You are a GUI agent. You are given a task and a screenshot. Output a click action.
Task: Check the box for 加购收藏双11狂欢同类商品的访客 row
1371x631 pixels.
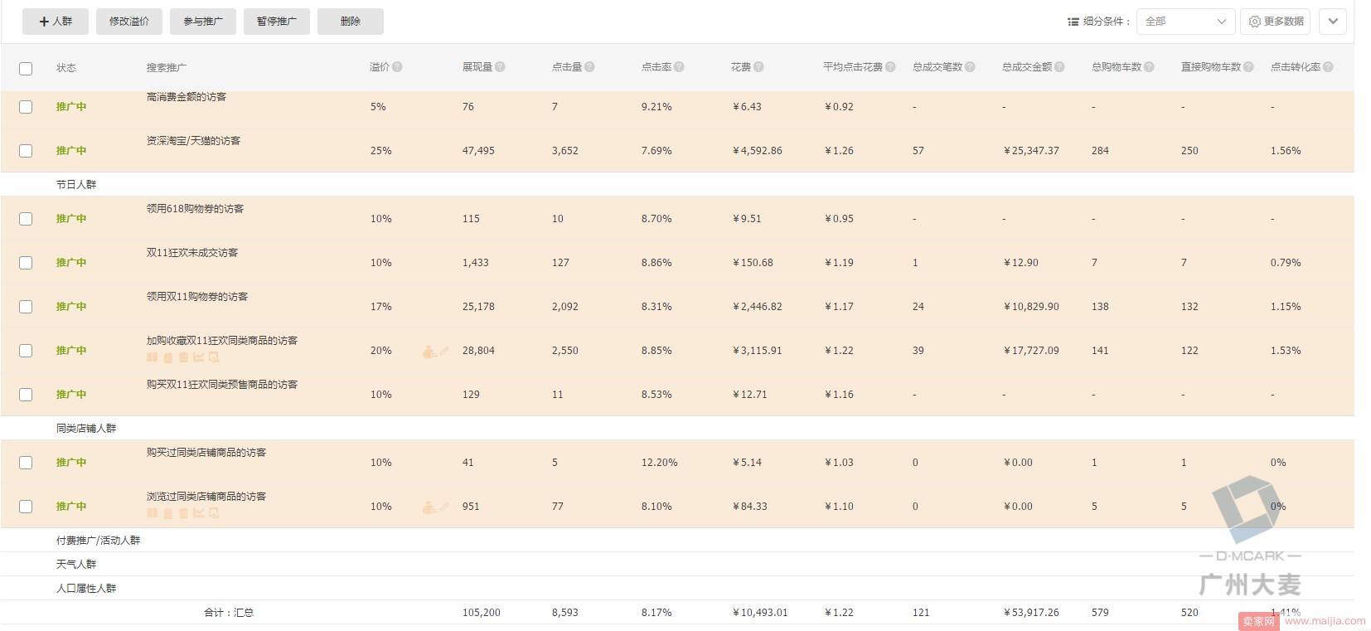coord(26,351)
